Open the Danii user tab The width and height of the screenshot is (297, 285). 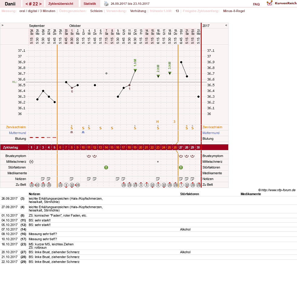[10, 4]
